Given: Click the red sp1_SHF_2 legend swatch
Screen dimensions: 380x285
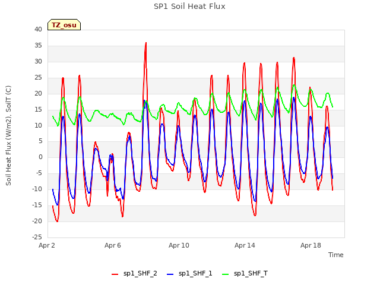Looking at the screenshot, I should click(x=115, y=274).
